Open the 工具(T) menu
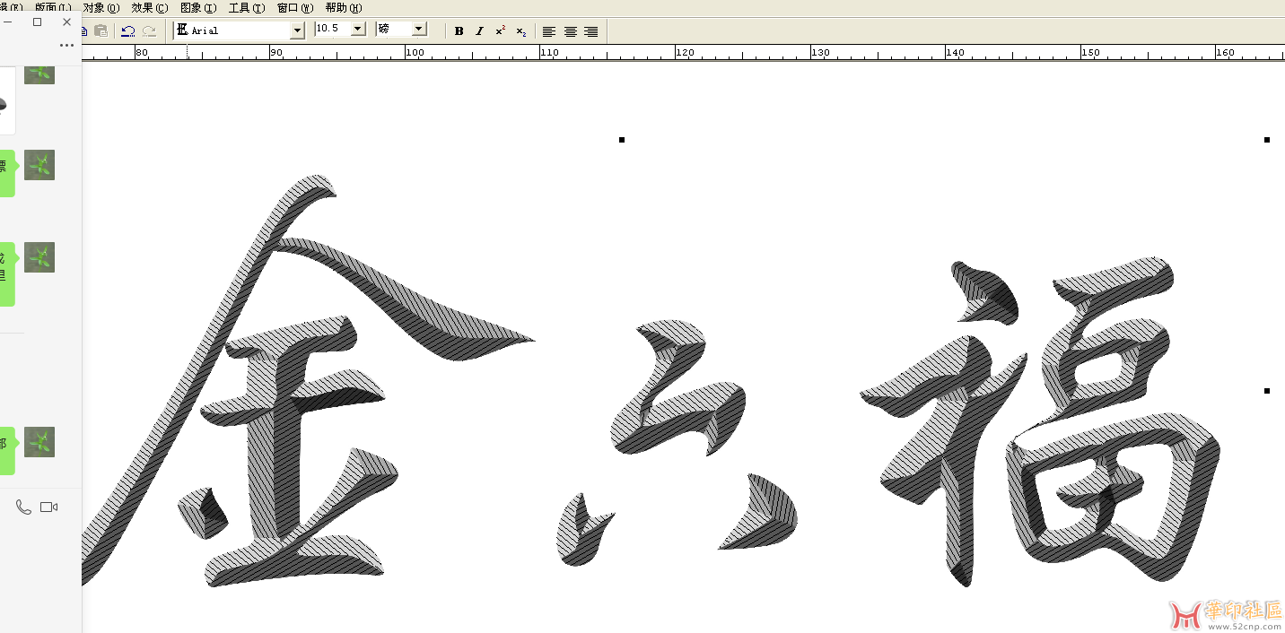This screenshot has width=1285, height=633. coord(246,8)
